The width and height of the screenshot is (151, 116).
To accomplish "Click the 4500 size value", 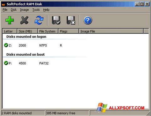I will click(x=22, y=63).
